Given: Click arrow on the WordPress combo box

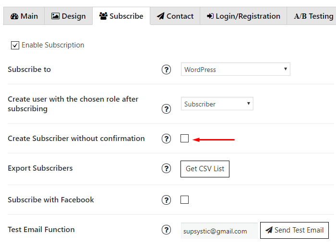Looking at the screenshot, I should tap(286, 69).
